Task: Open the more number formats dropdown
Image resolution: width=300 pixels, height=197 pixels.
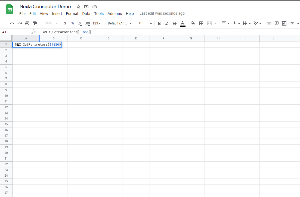Action: 97,23
